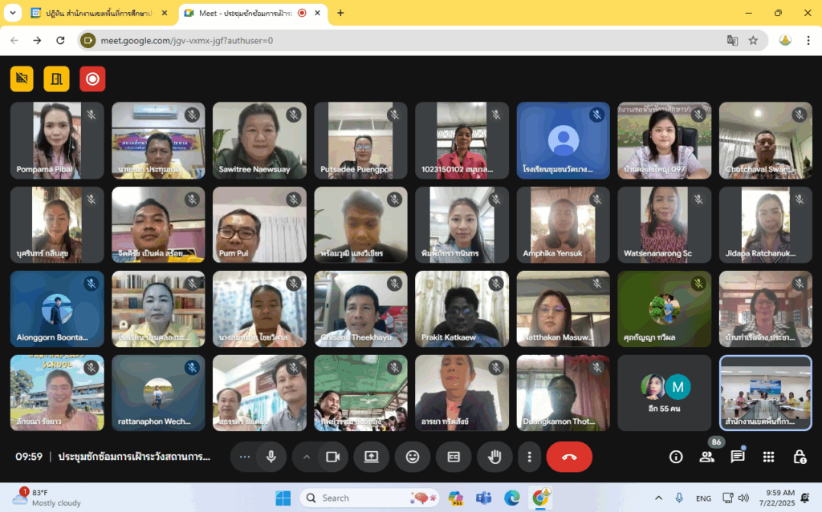Open the Windows Start menu
This screenshot has width=822, height=512.
click(283, 498)
